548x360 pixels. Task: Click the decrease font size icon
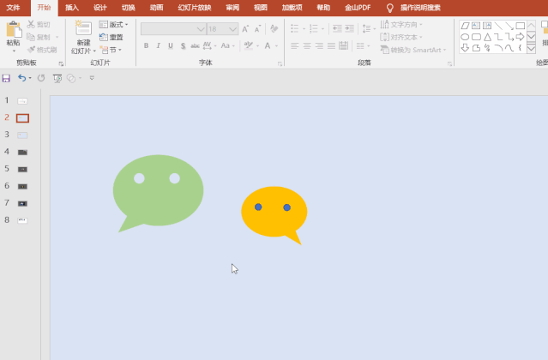[257, 29]
